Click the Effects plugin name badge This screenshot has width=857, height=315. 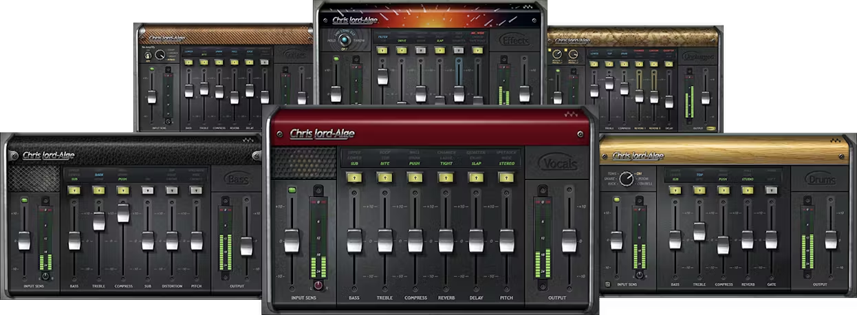pos(515,41)
